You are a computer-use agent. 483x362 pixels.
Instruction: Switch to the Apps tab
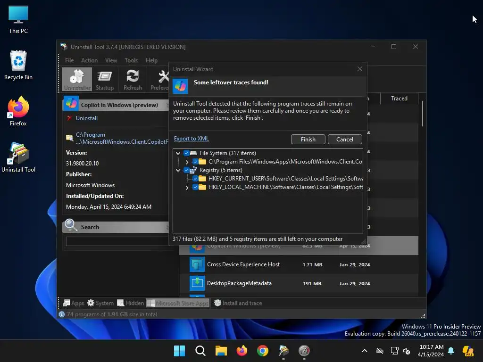coord(74,303)
